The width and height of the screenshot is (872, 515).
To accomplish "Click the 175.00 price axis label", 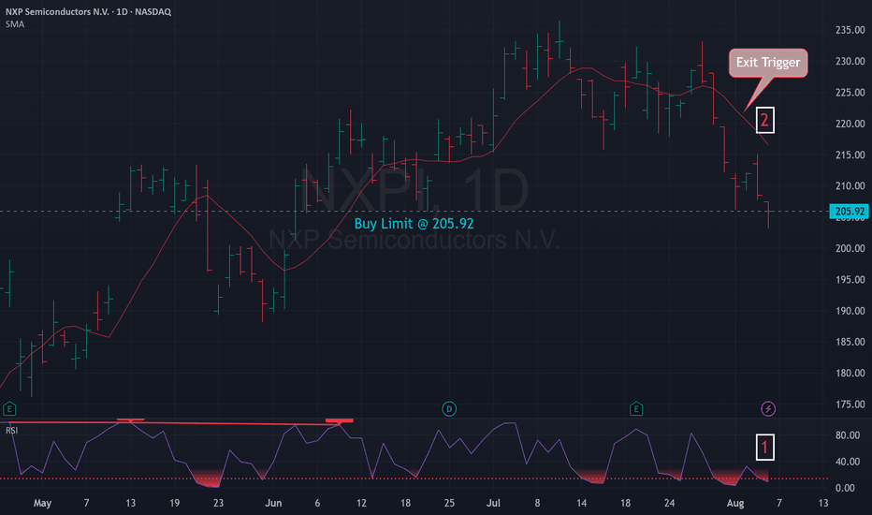I will 850,405.
